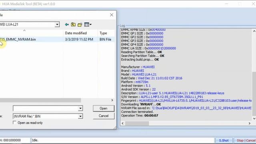The width and height of the screenshot is (256, 144).
Task: Focus the file name input field
Action: tap(46, 108)
